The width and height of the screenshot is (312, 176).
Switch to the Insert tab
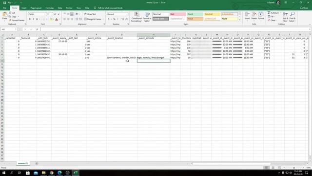point(24,8)
